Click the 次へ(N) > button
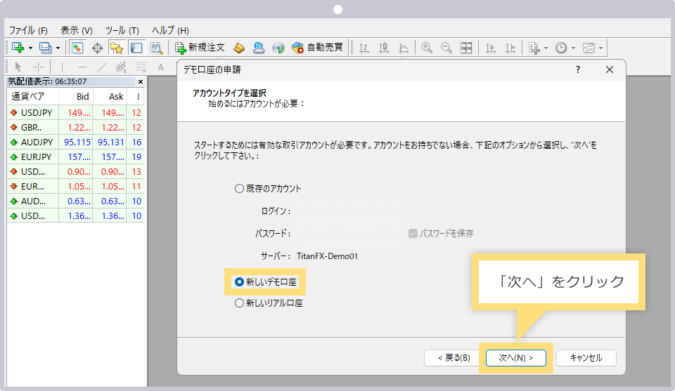The image size is (675, 391). point(516,357)
